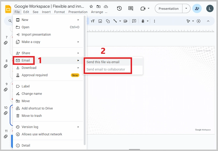The image size is (218, 151).
Task: Open Detail in File menu
Action: coord(48,145)
